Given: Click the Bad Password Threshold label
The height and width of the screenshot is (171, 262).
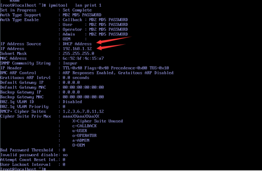Looking at the screenshot, I should click(27, 150).
